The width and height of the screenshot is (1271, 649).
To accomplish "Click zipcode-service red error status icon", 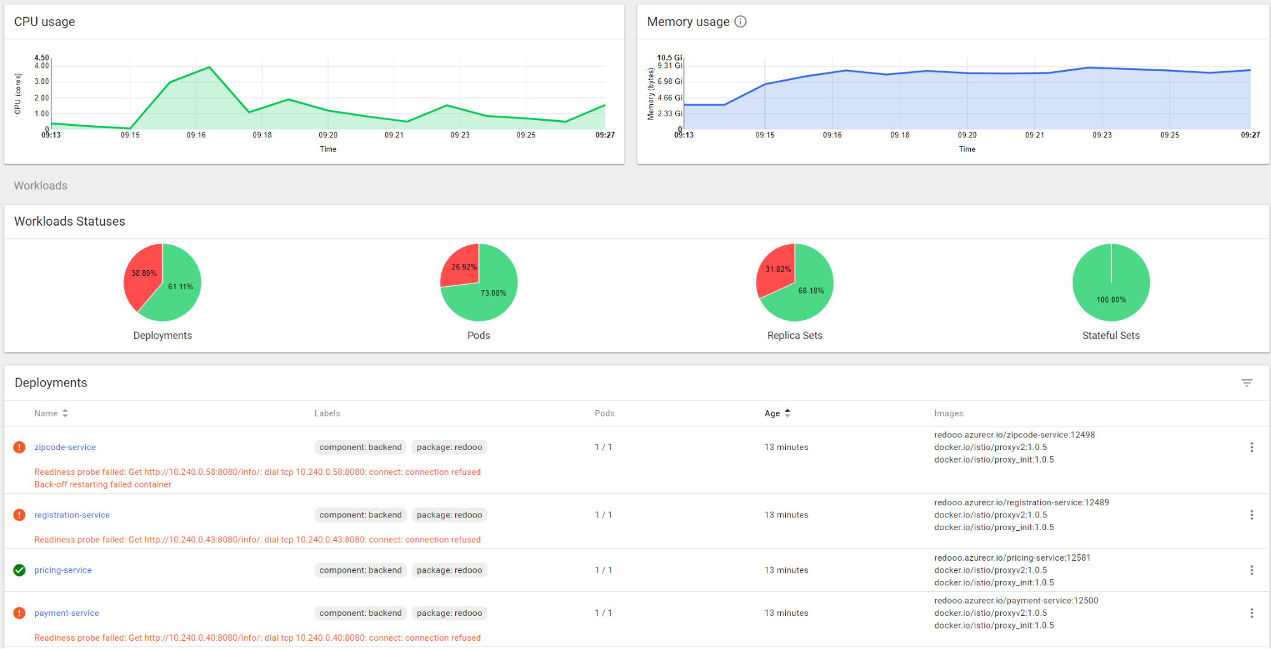I will [20, 447].
